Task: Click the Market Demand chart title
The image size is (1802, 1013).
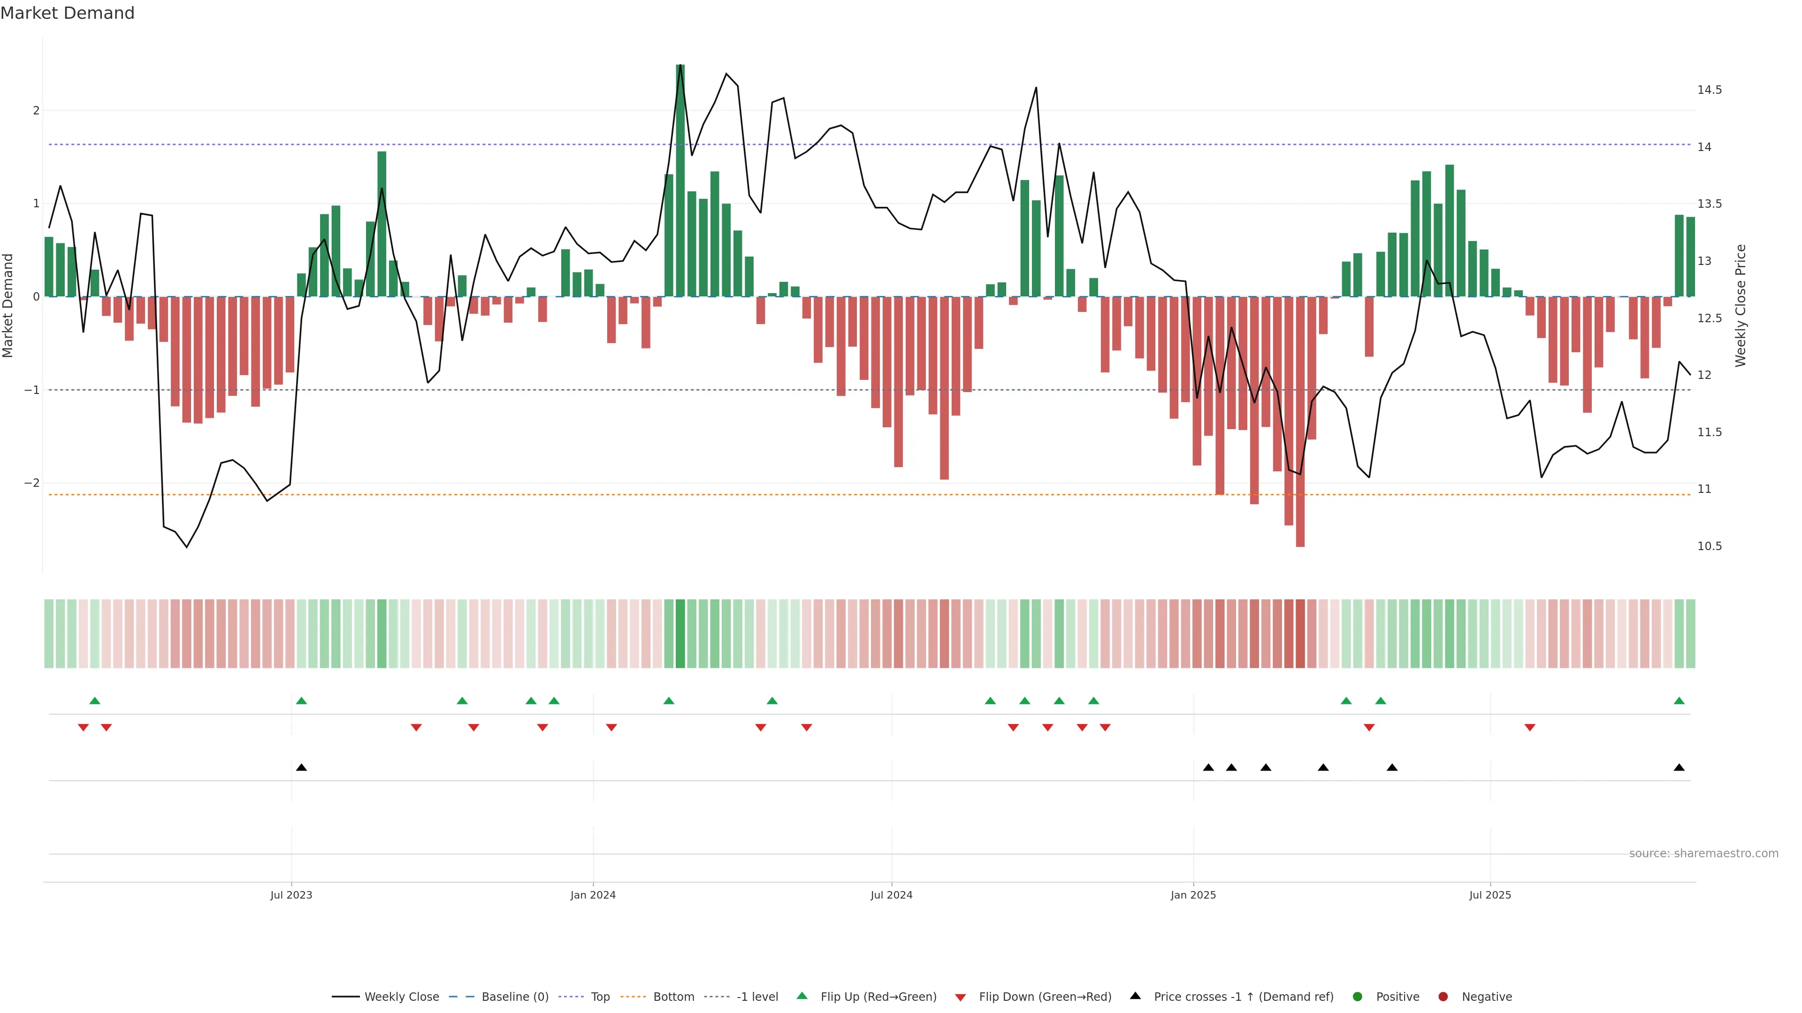Action: pyautogui.click(x=67, y=13)
